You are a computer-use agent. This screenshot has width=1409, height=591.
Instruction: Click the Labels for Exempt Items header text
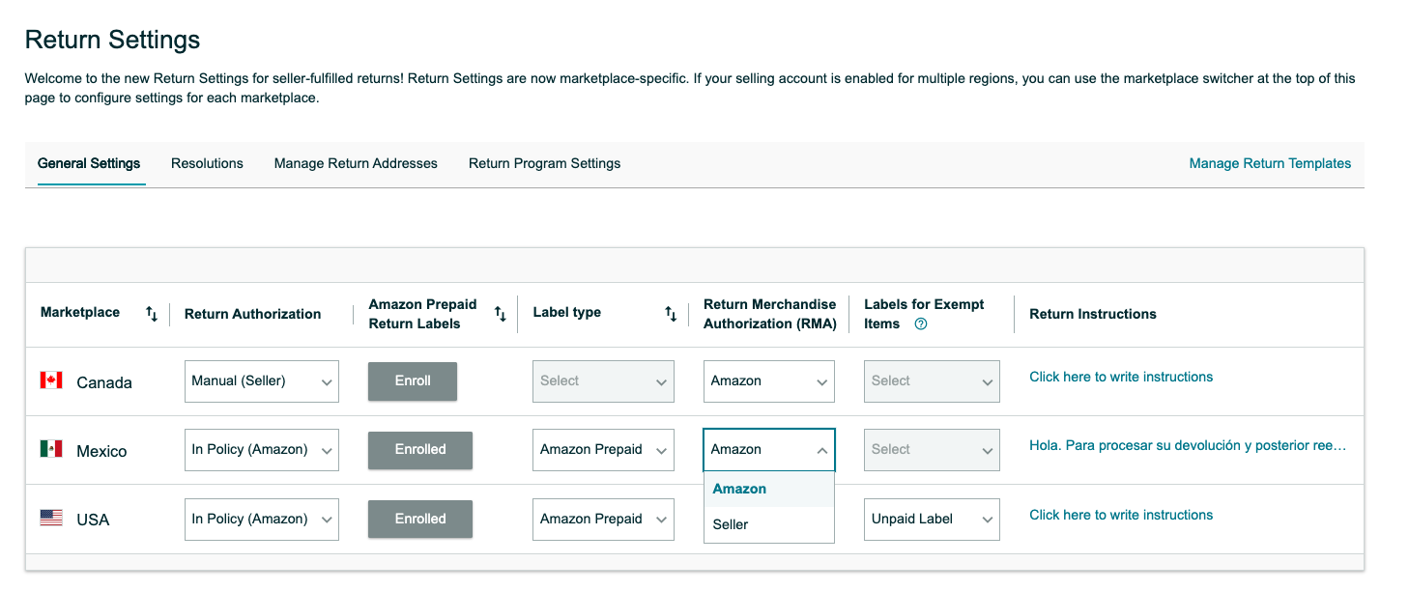(924, 314)
